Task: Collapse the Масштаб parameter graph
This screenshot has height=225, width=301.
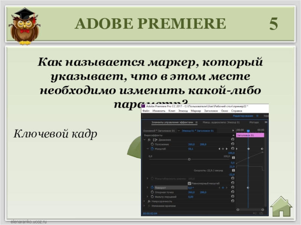Action: pos(147,148)
